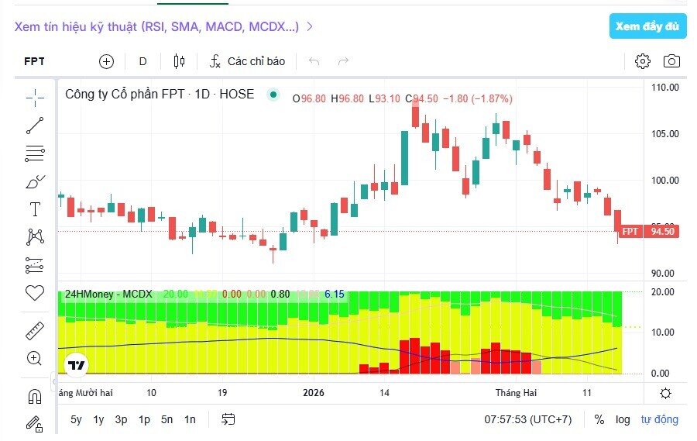Activate the zoom in tool
This screenshot has width=697, height=441.
click(x=35, y=358)
